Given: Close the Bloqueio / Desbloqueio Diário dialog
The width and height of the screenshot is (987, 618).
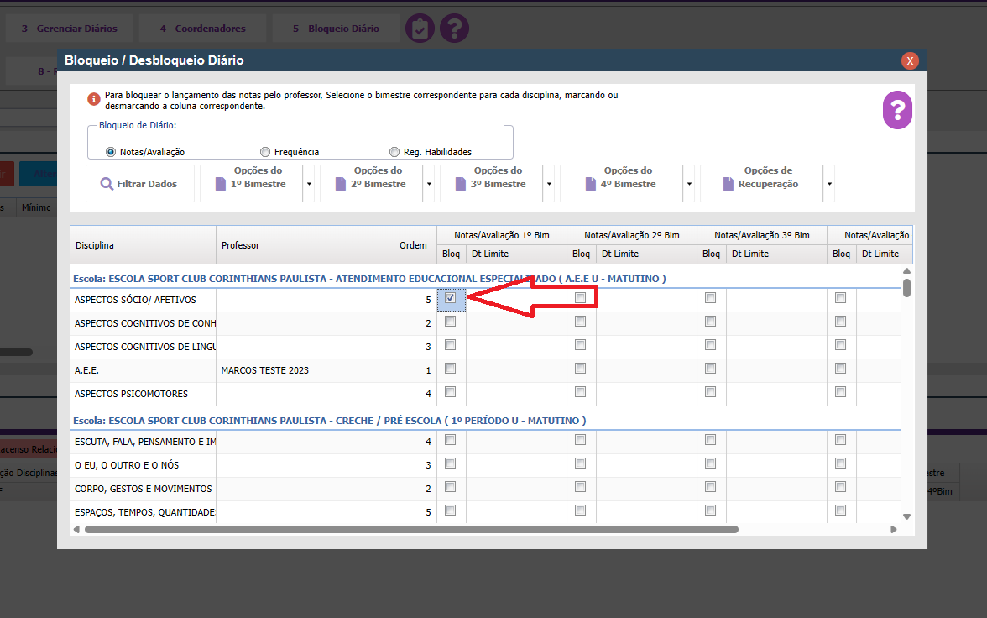Looking at the screenshot, I should tap(910, 60).
